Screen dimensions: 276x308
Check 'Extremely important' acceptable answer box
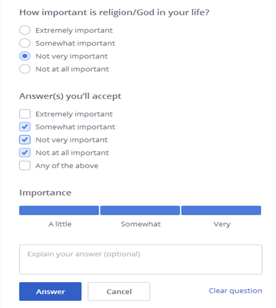coord(25,114)
